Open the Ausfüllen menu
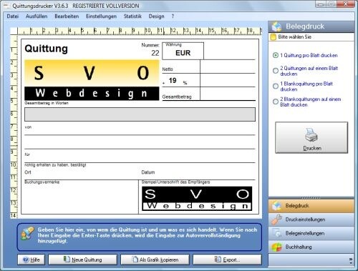This screenshot has width=358, height=271. 37,16
